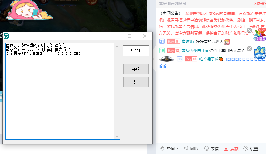
Task: Click log line 露从今夜白_tp: 你们上车用鱼太混了
Action: click(x=38, y=49)
